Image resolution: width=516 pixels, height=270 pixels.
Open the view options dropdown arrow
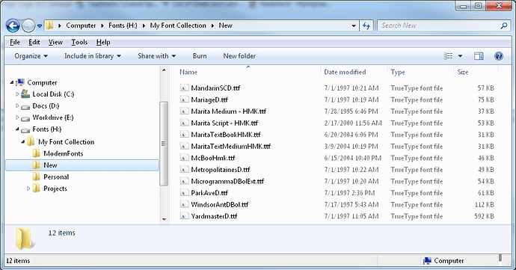(x=460, y=56)
